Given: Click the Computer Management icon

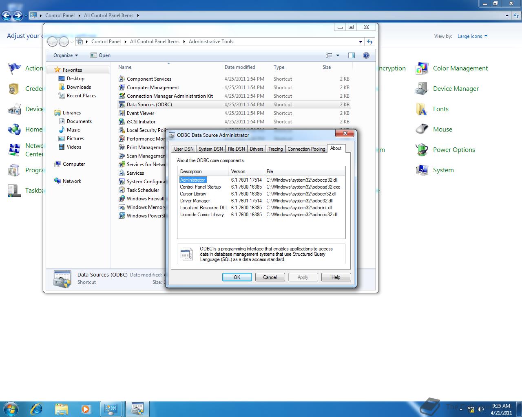Looking at the screenshot, I should point(122,88).
